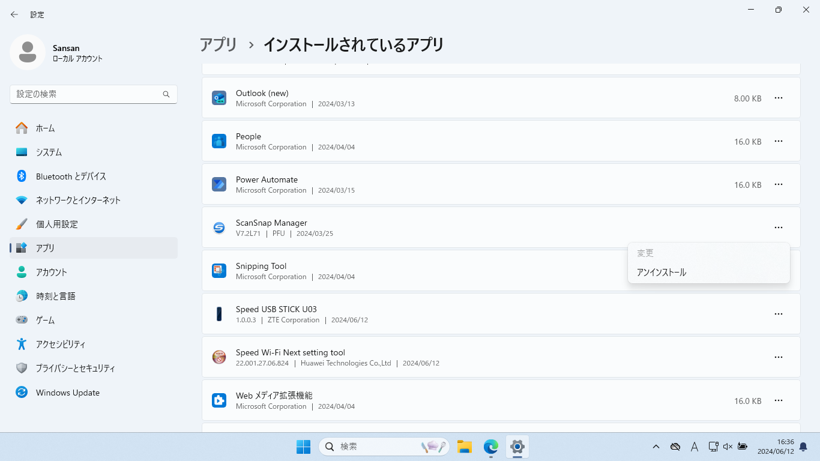
Task: Click the People app icon
Action: [219, 141]
